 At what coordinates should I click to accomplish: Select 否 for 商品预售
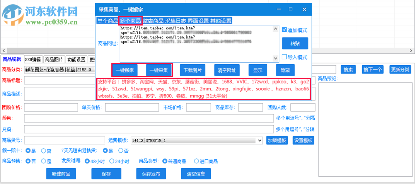31,161
